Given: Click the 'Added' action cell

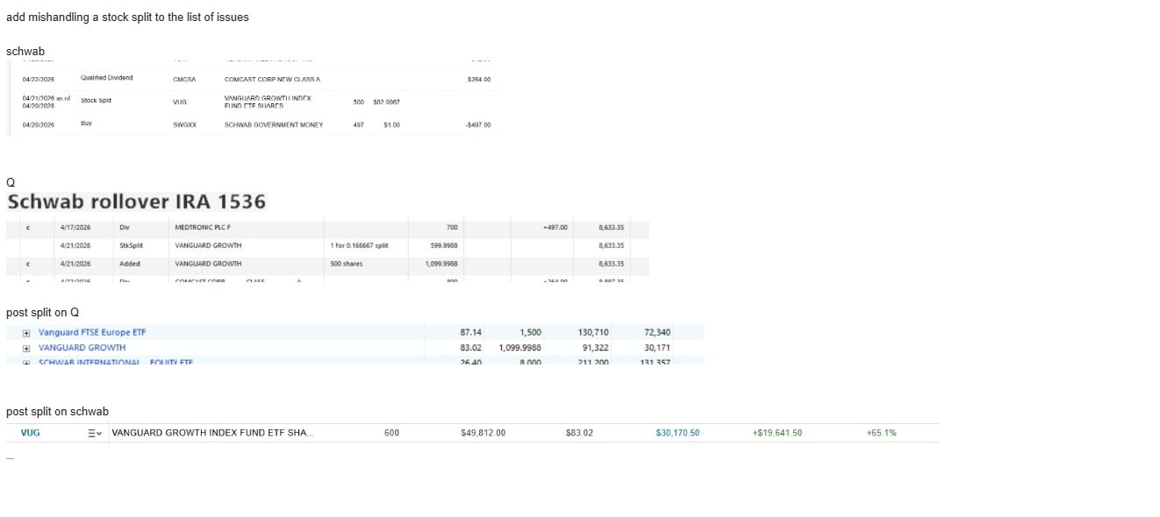Looking at the screenshot, I should pyautogui.click(x=130, y=264).
